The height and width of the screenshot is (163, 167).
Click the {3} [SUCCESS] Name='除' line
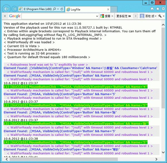click(x=76, y=124)
